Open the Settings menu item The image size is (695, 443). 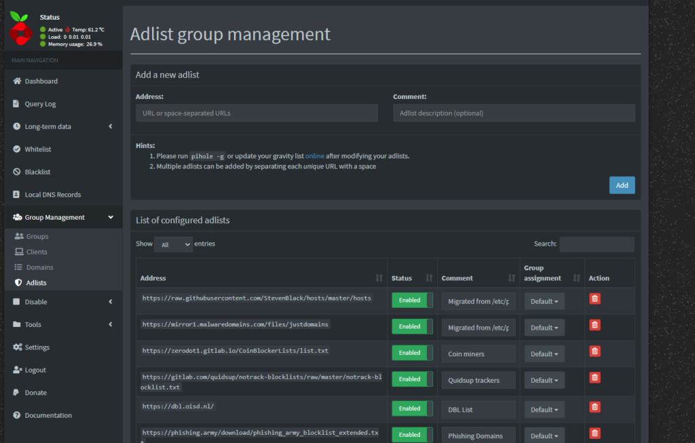63,347
